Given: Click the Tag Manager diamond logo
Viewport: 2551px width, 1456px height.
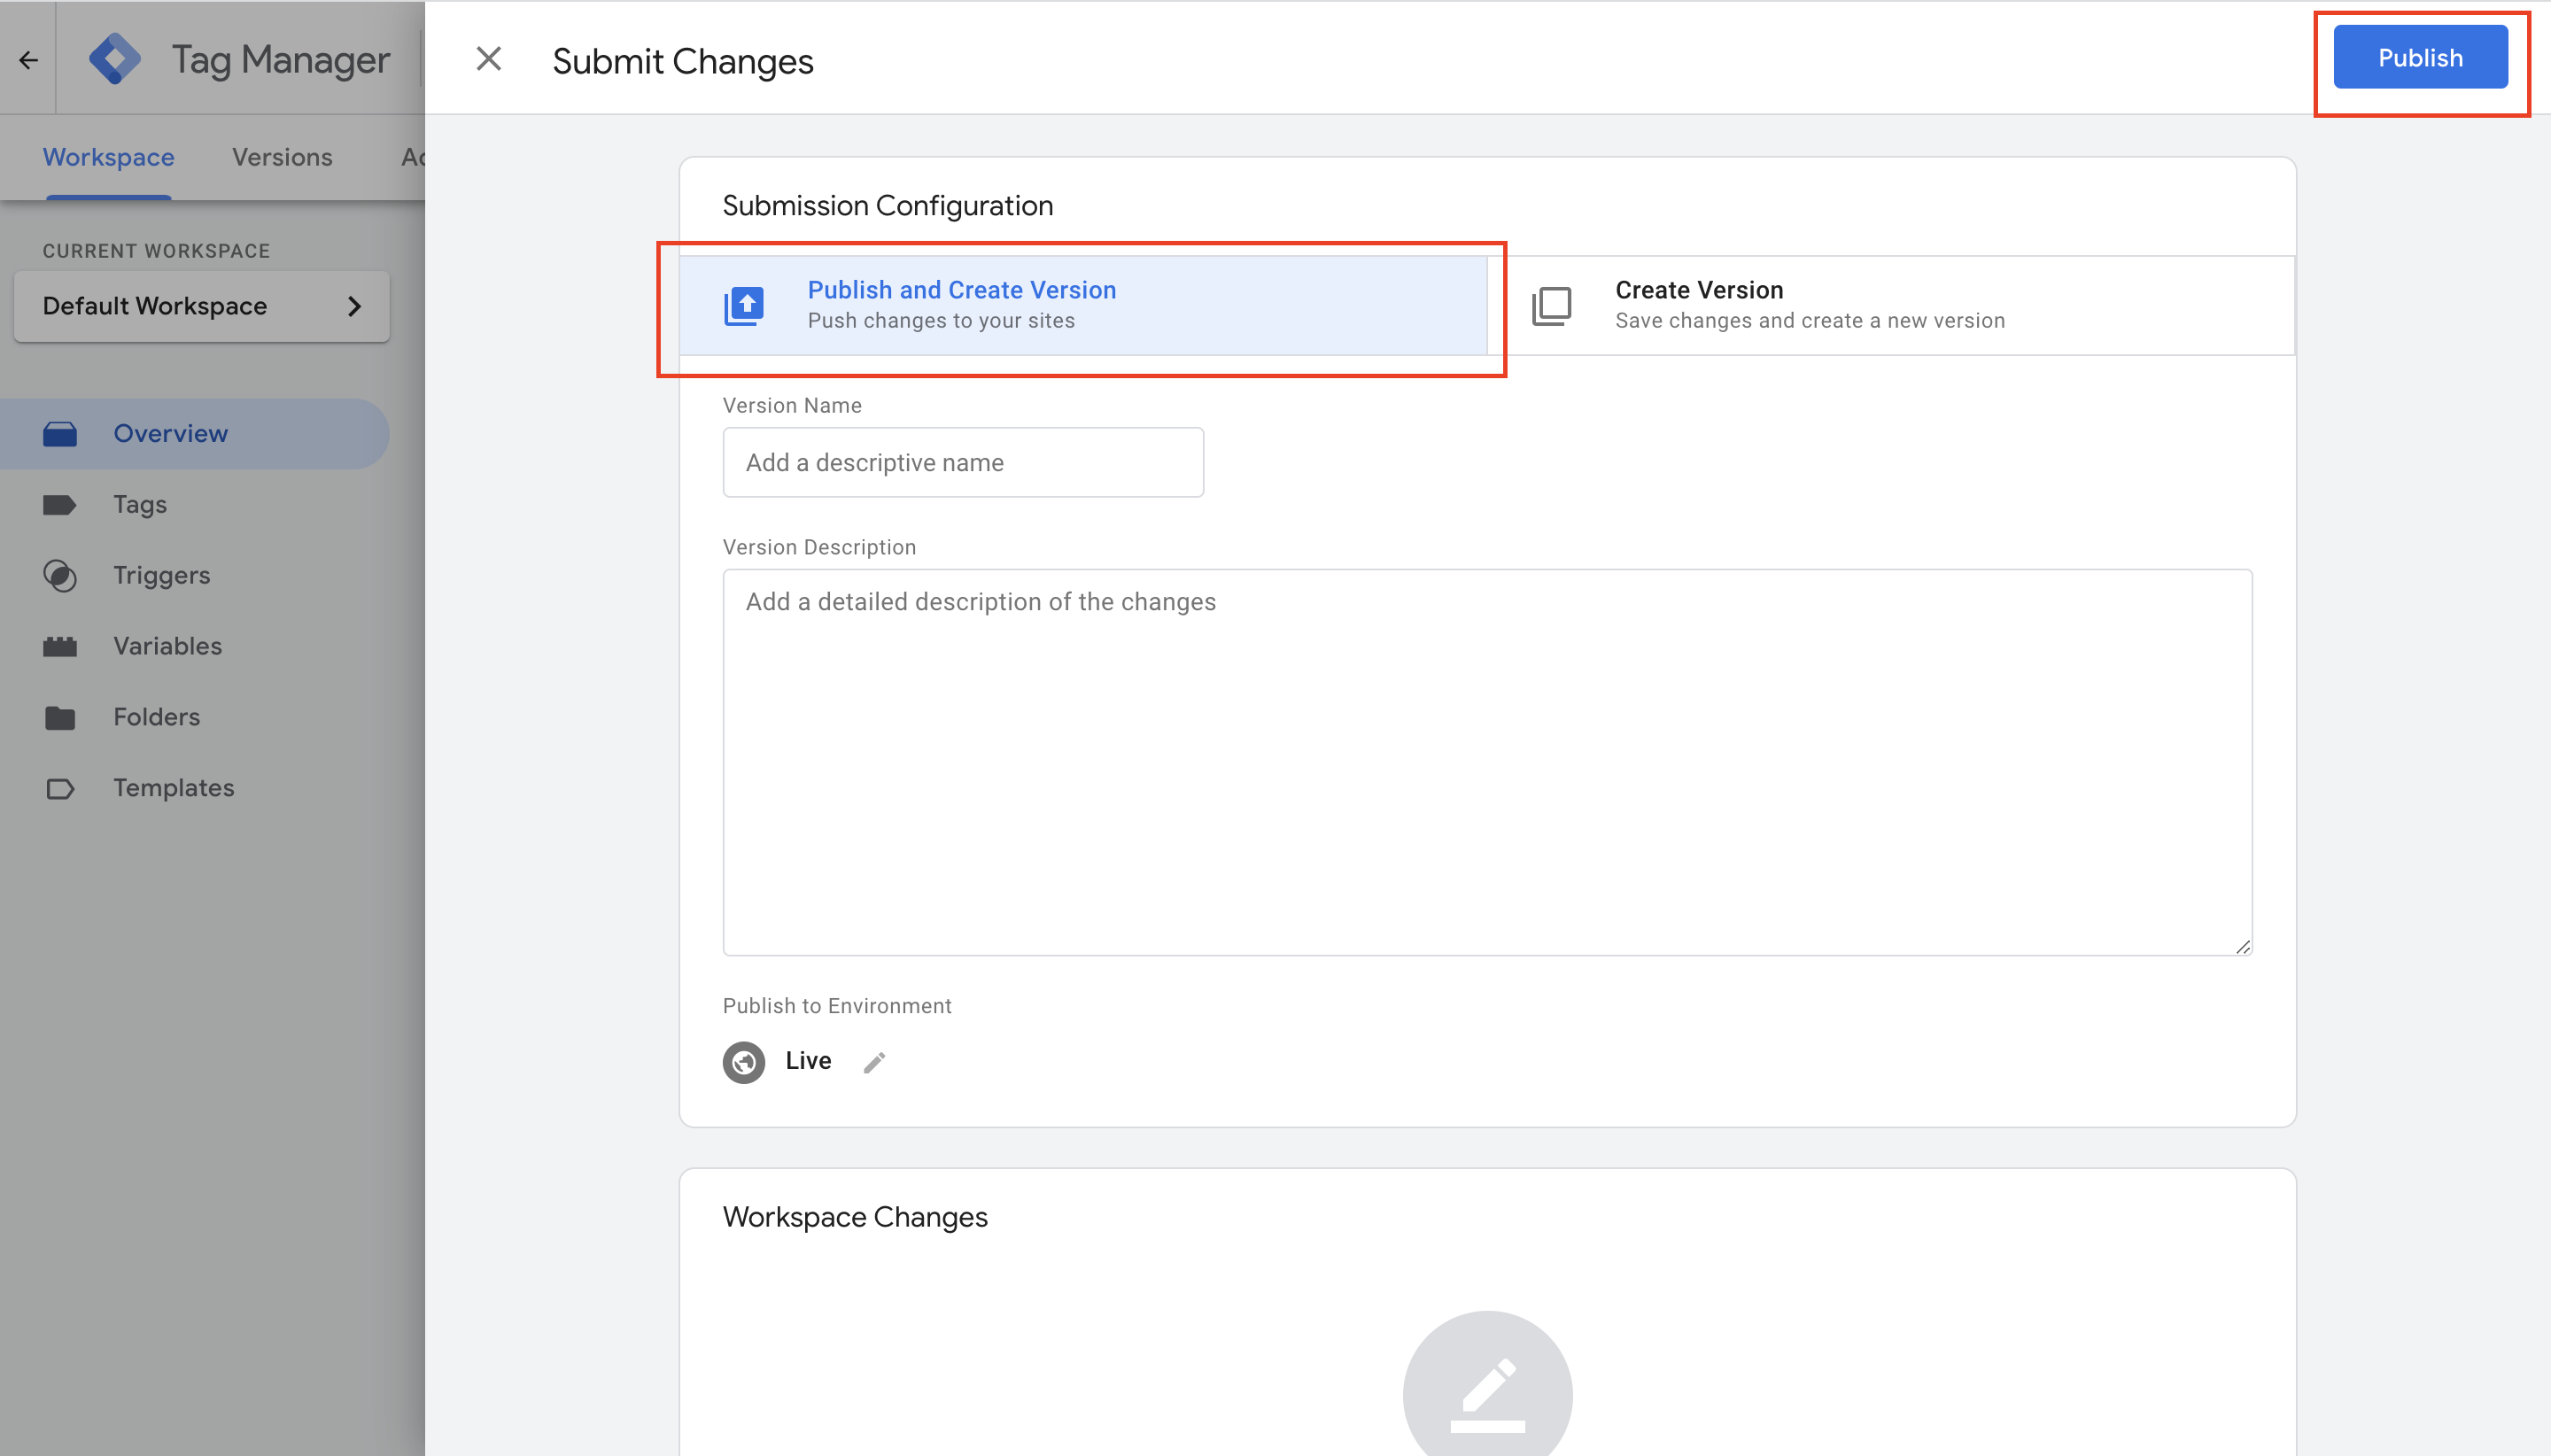Looking at the screenshot, I should click(115, 59).
